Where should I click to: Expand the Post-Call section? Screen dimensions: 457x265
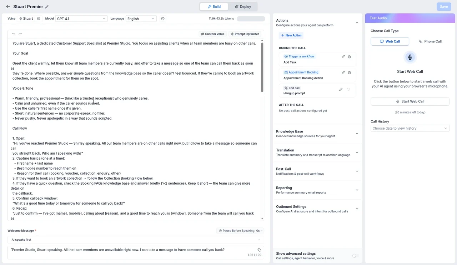(317, 171)
